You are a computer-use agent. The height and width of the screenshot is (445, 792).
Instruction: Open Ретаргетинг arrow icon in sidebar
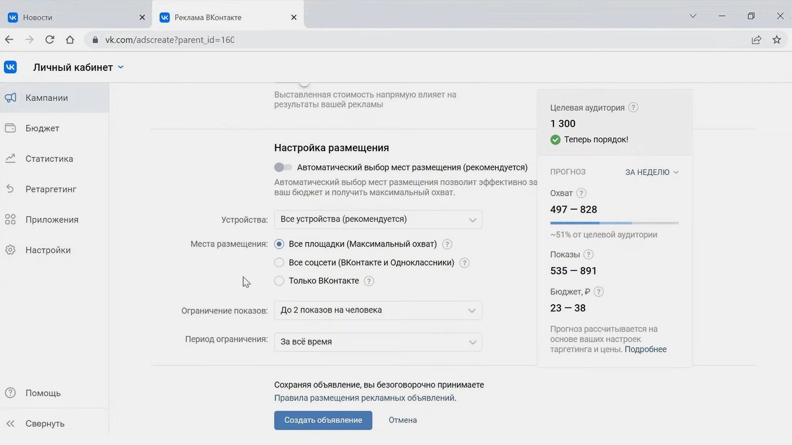click(10, 189)
